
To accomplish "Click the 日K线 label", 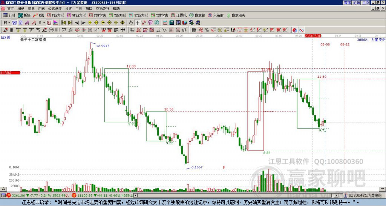I will tap(6, 37).
